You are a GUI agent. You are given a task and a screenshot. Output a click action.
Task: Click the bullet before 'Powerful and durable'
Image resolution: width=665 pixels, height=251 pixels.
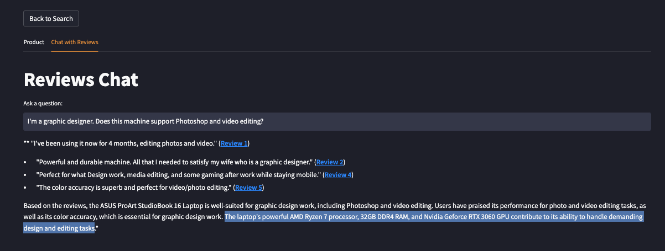point(25,162)
